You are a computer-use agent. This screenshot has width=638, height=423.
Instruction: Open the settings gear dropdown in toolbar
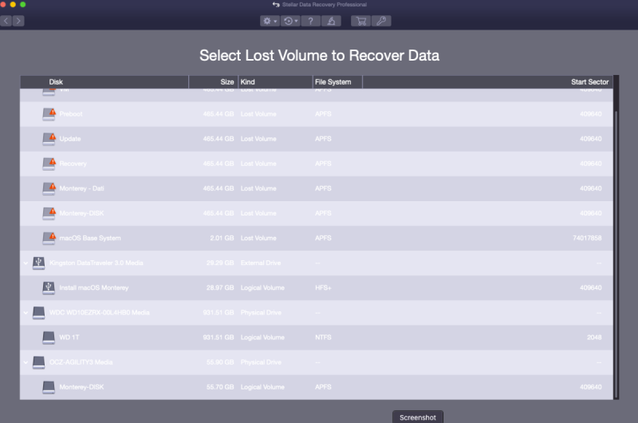(270, 22)
